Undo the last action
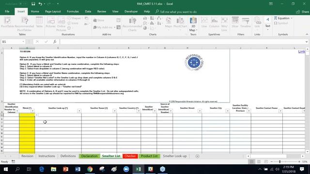 pos(40,4)
